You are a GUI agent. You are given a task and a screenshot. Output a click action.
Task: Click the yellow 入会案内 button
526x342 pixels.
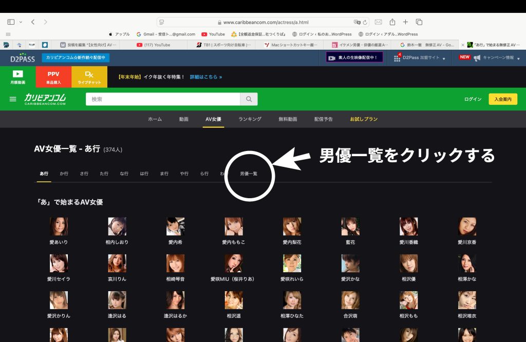(x=502, y=99)
